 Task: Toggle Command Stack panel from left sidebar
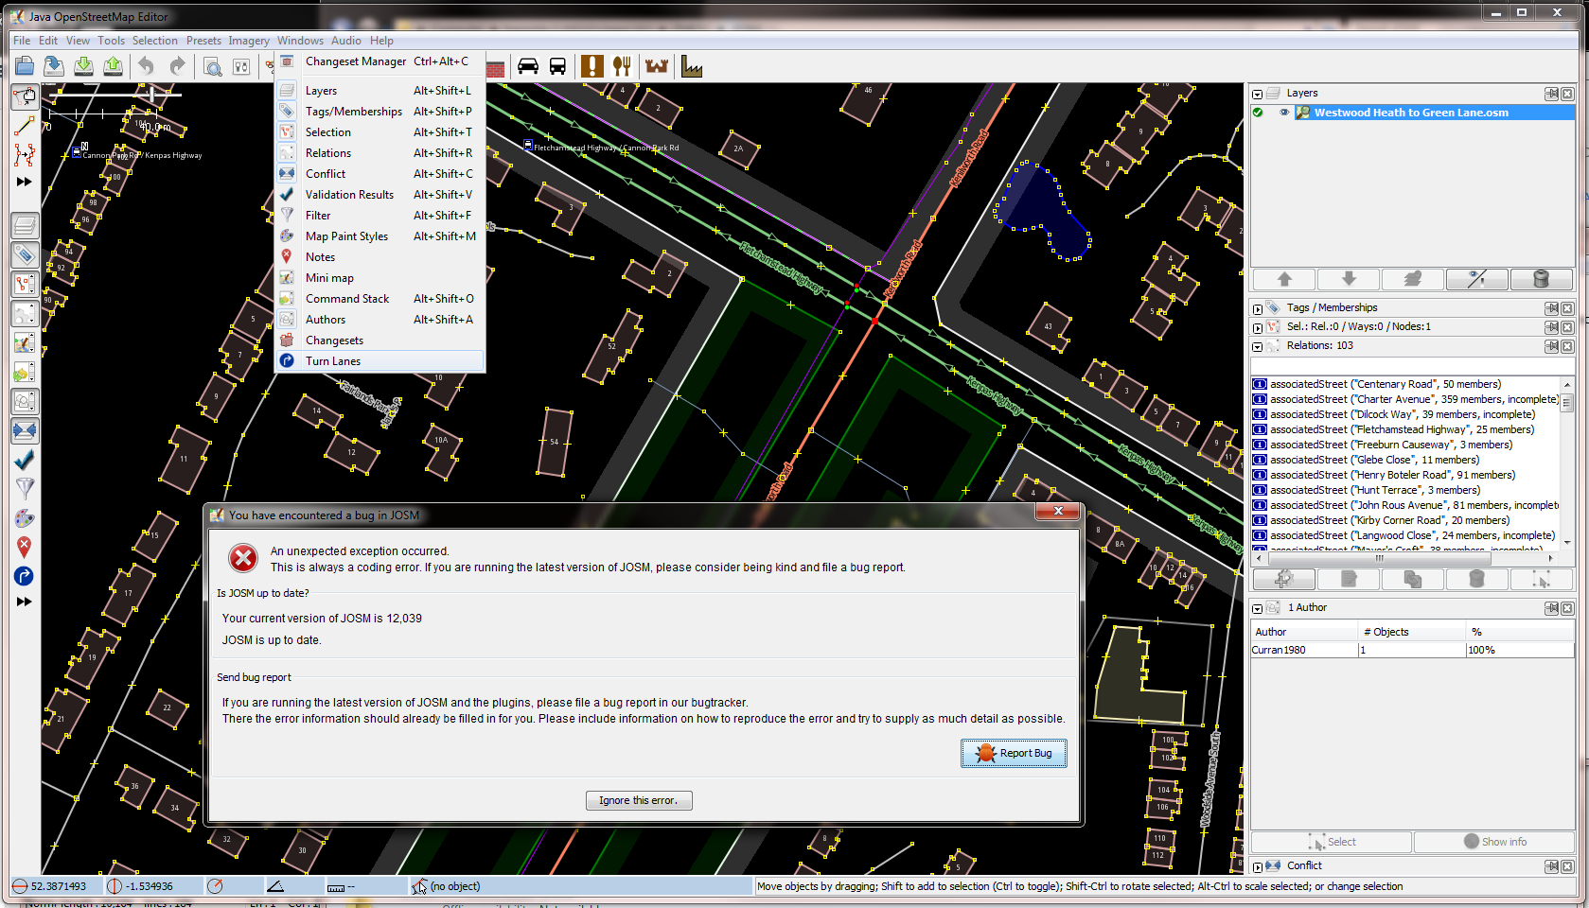click(x=25, y=372)
